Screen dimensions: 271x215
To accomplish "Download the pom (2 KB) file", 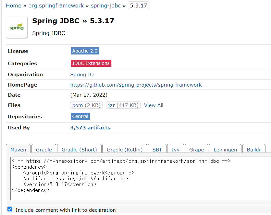I will 86,105.
